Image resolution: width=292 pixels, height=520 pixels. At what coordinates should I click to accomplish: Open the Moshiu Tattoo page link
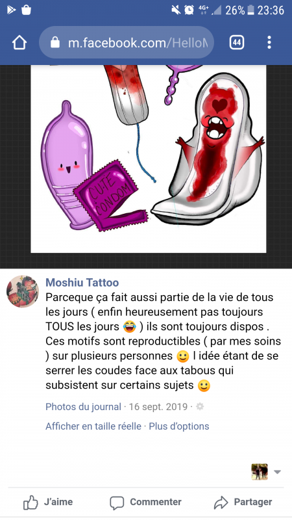click(82, 283)
